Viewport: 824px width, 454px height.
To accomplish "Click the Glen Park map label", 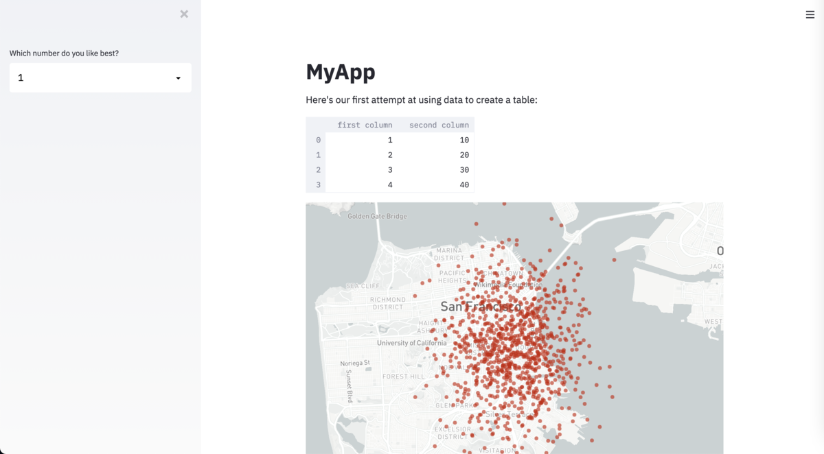I will point(455,406).
